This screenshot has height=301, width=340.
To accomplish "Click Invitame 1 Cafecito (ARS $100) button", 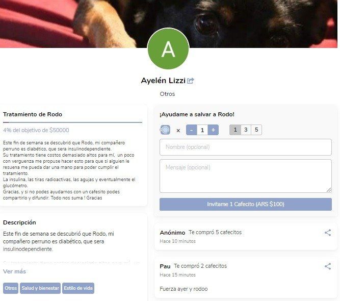I will point(246,204).
